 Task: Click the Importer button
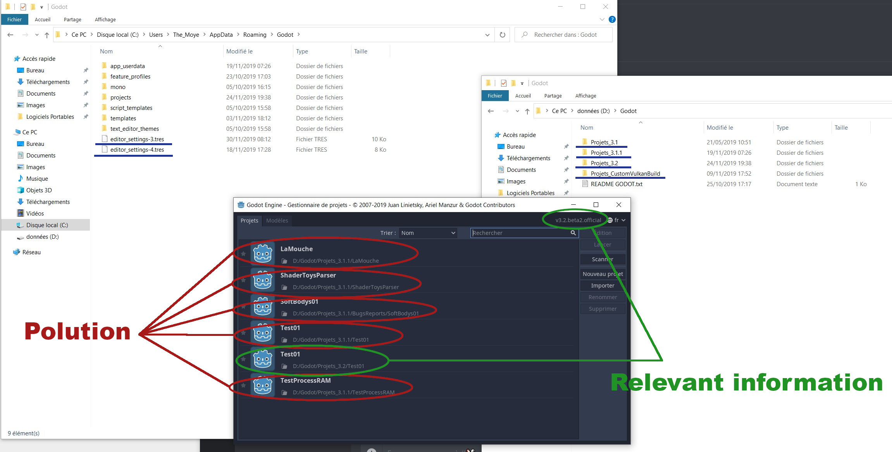click(602, 285)
